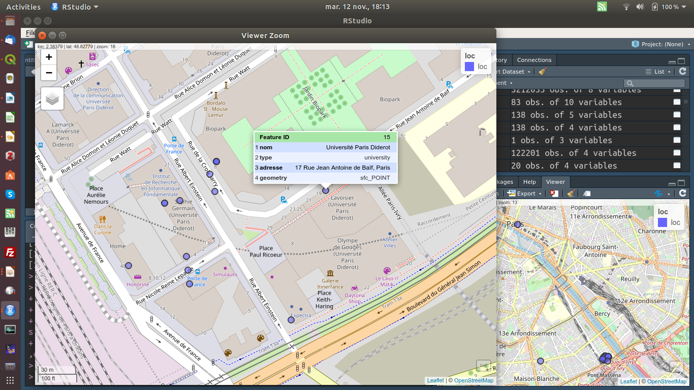The width and height of the screenshot is (694, 390).
Task: Open the clock and calendar in top bar
Action: [x=357, y=7]
